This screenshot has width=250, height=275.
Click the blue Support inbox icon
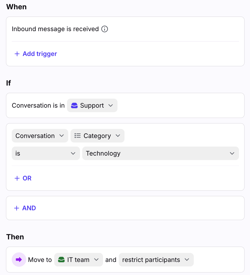click(74, 106)
